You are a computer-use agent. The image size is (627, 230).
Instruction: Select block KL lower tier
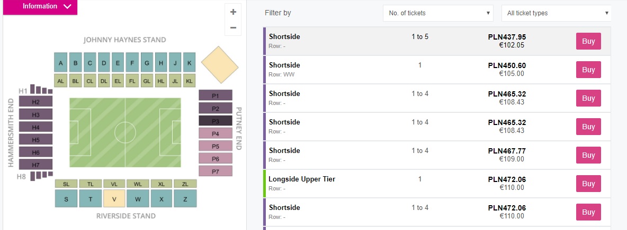tap(189, 81)
